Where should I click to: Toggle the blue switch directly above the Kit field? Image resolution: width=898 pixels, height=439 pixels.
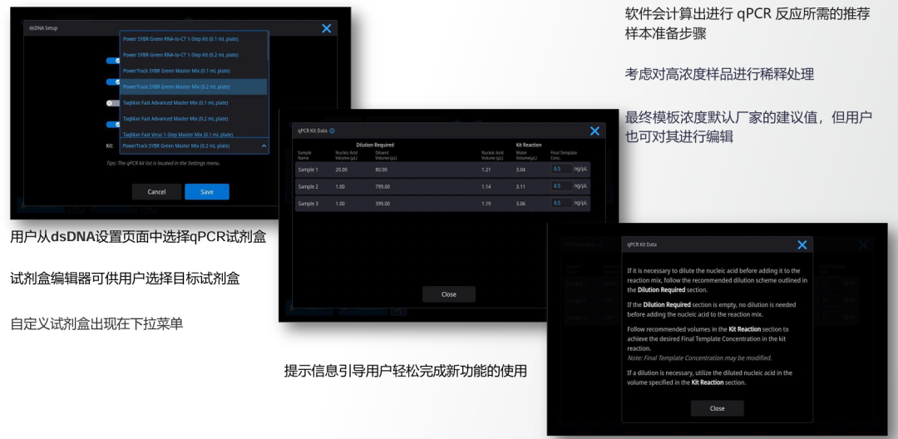113,124
